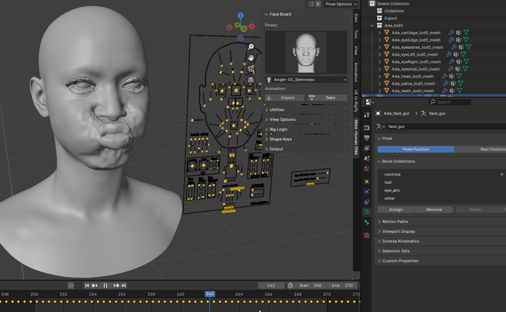
Task: Jump to next keyframe in timeline
Action: point(116,285)
